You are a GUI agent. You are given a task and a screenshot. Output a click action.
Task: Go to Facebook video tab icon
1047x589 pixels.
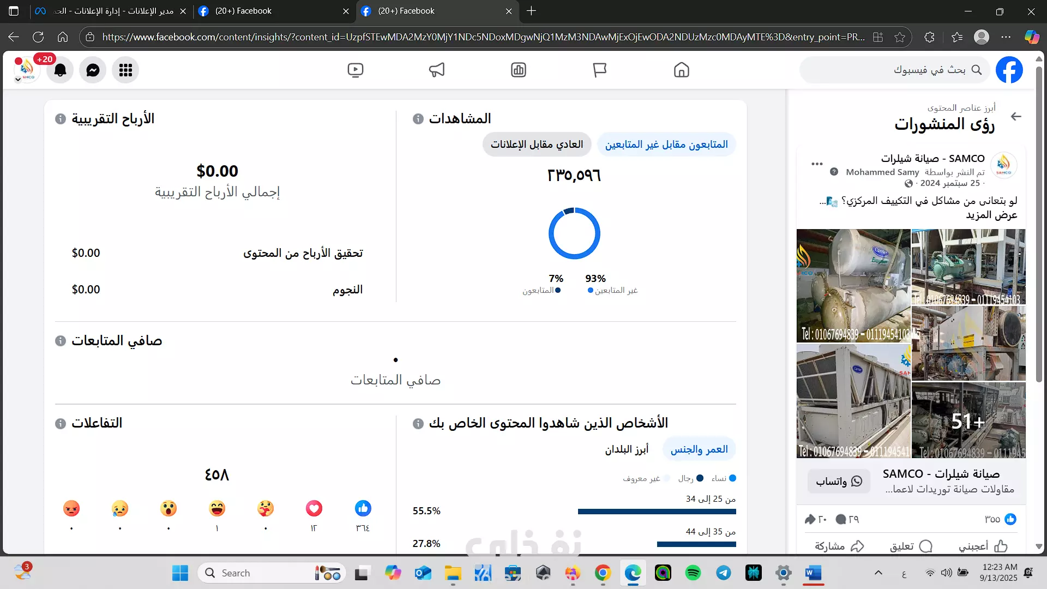(x=356, y=70)
